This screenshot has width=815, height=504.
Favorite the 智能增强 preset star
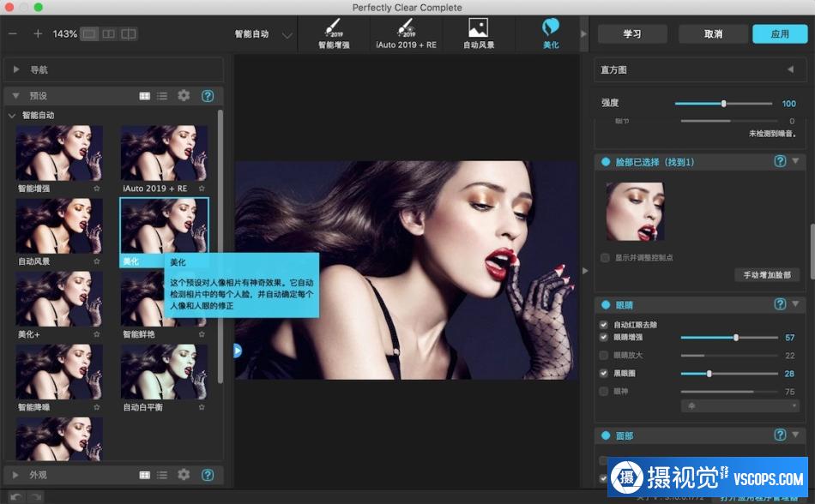click(97, 189)
